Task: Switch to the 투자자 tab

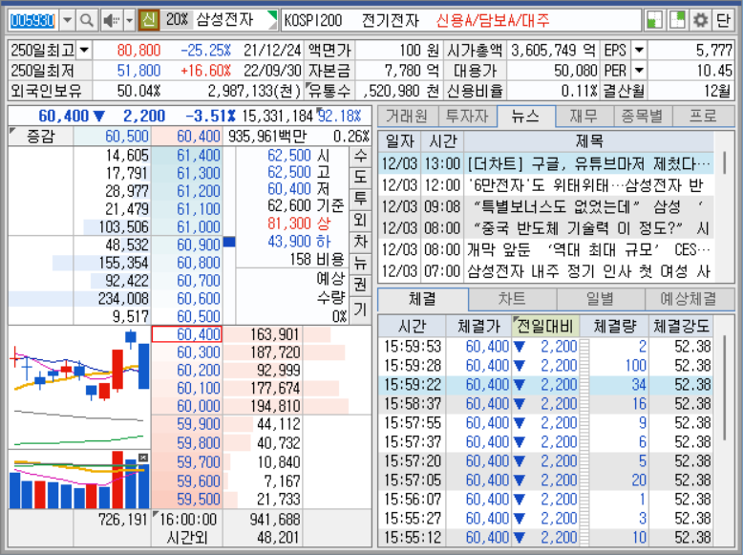Action: coord(467,117)
